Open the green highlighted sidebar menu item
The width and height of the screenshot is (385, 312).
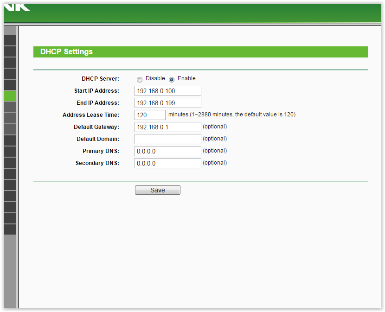click(x=10, y=96)
